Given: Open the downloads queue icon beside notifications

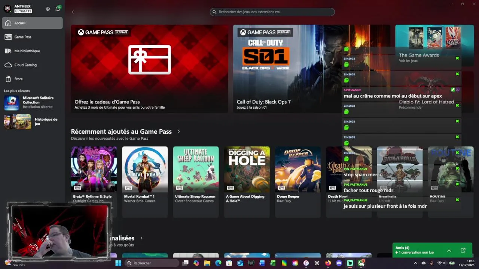Looking at the screenshot, I should tap(48, 9).
